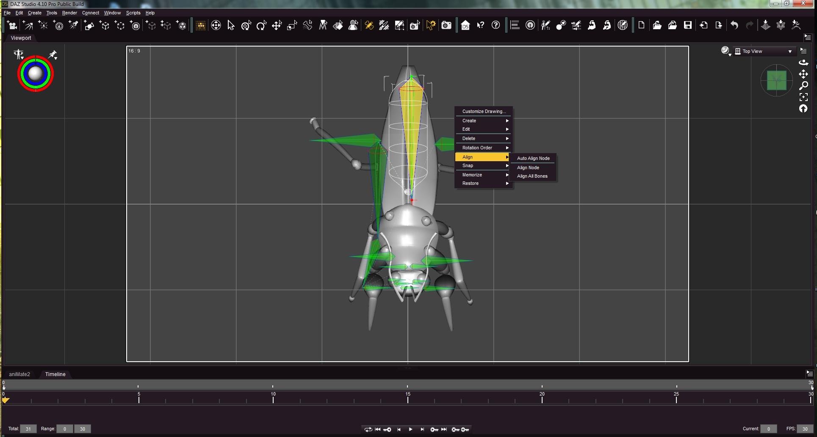817x437 pixels.
Task: Open the Edit submenu in context menu
Action: click(483, 129)
